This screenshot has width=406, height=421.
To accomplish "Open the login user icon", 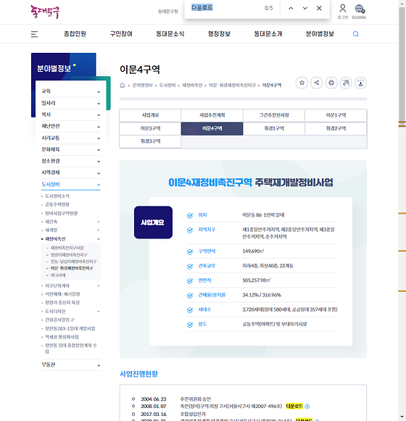I will click(343, 12).
